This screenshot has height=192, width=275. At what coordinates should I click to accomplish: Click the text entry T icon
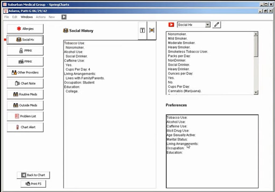point(142,30)
